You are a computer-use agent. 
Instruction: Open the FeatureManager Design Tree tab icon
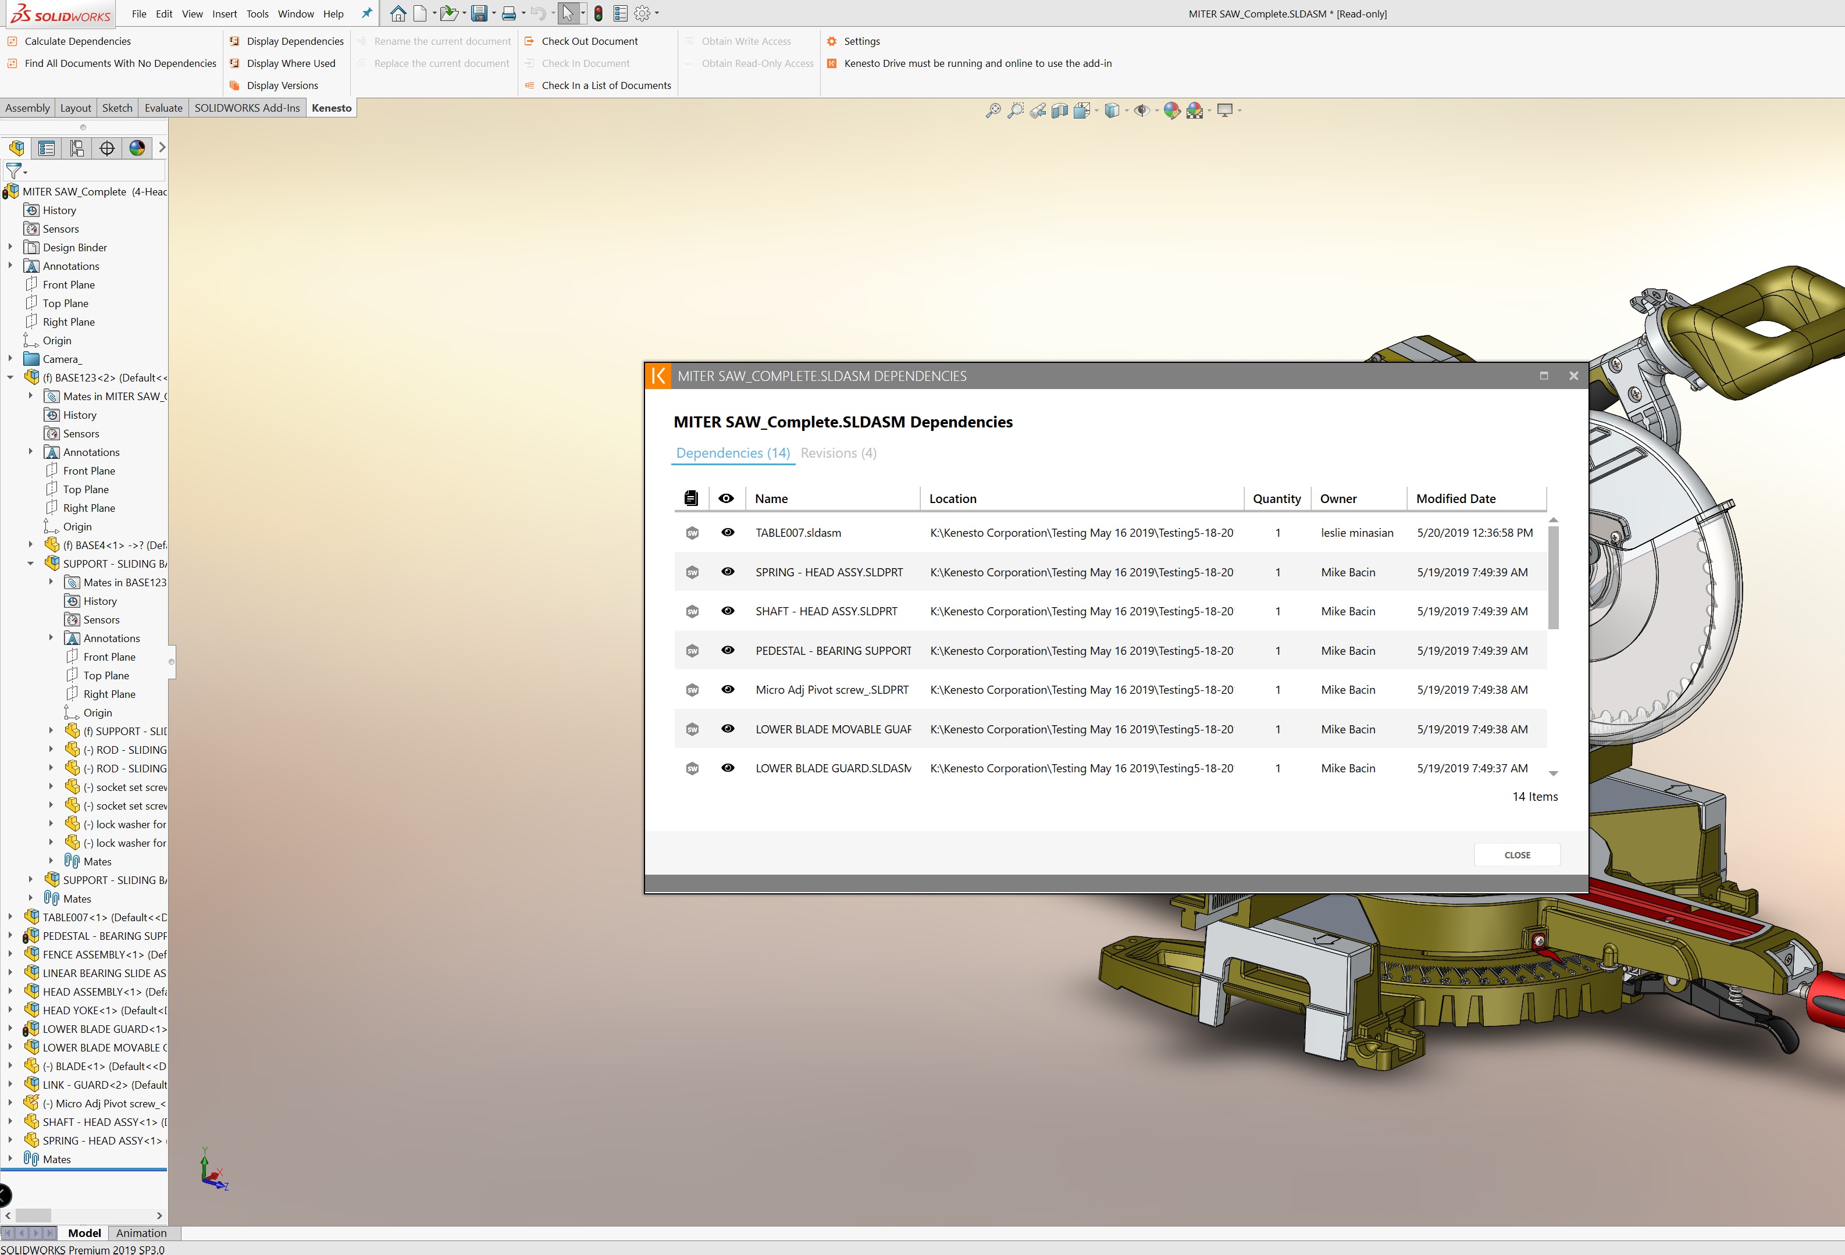(x=17, y=148)
